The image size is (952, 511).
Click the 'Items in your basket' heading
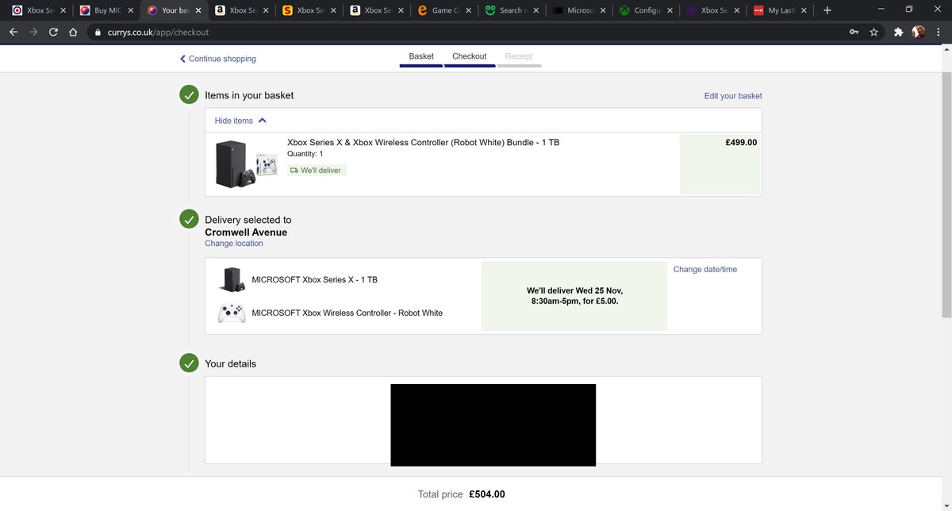tap(249, 95)
